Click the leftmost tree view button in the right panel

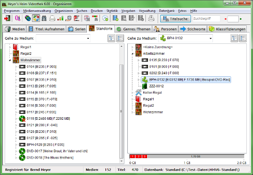(x=235, y=38)
